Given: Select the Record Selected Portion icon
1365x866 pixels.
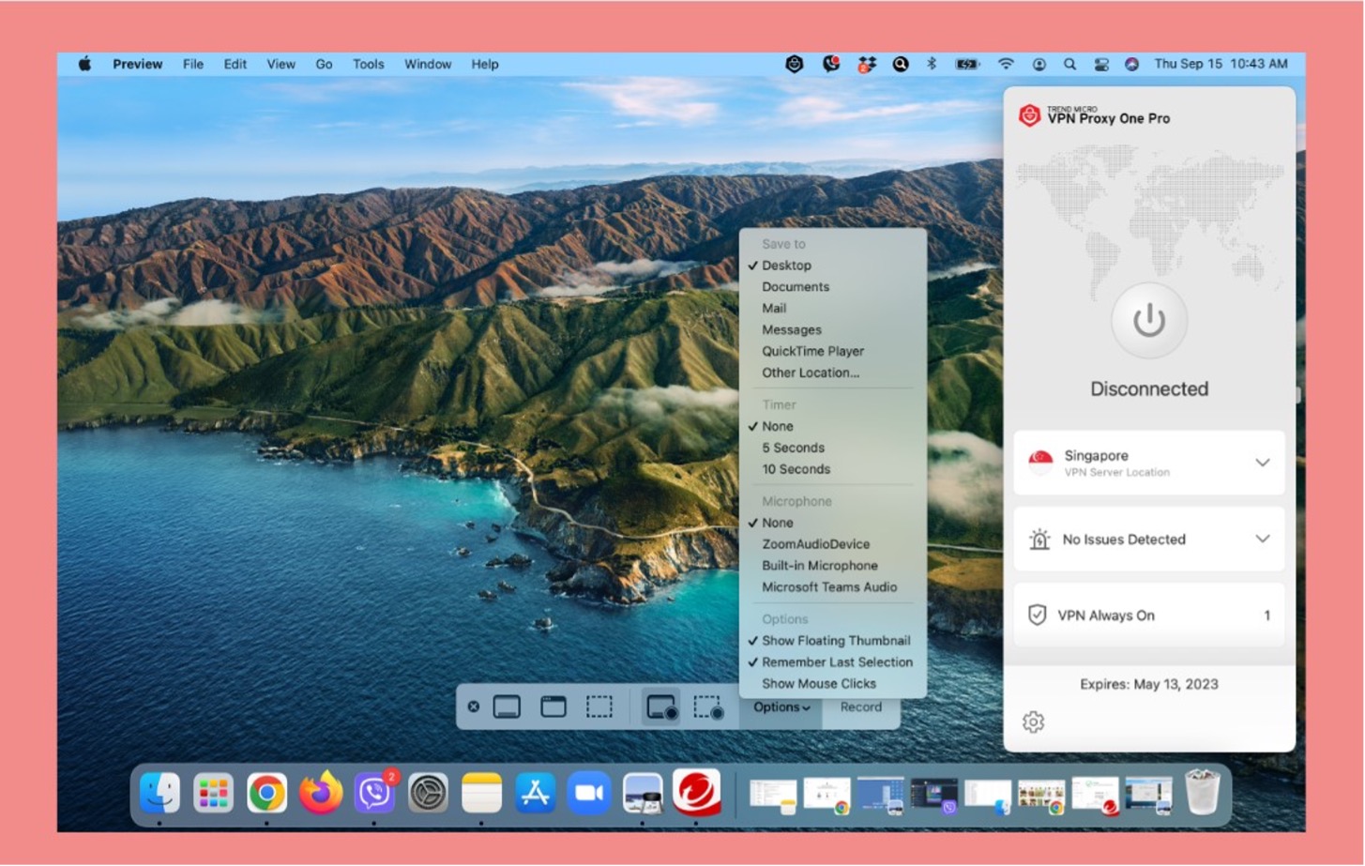Looking at the screenshot, I should pyautogui.click(x=708, y=707).
